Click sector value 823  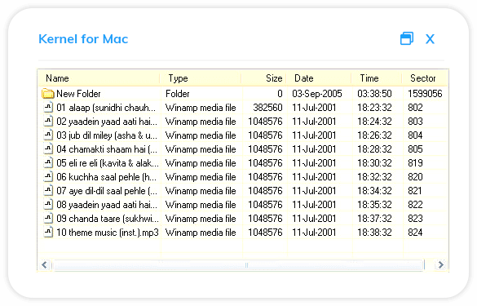(415, 219)
